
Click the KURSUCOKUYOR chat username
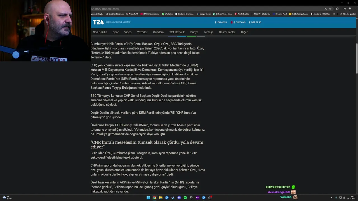tap(278, 187)
